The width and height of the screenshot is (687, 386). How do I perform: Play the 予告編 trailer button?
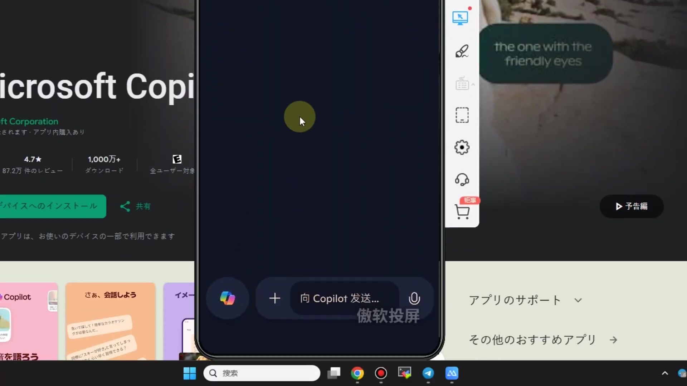click(632, 206)
